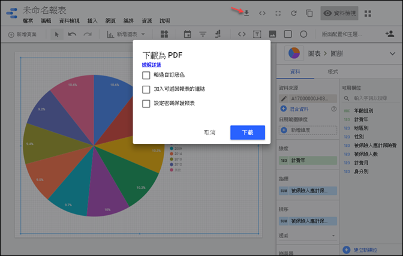This screenshot has width=403, height=256.
Task: Toggle 資料檢視 view mode button
Action: 339,13
